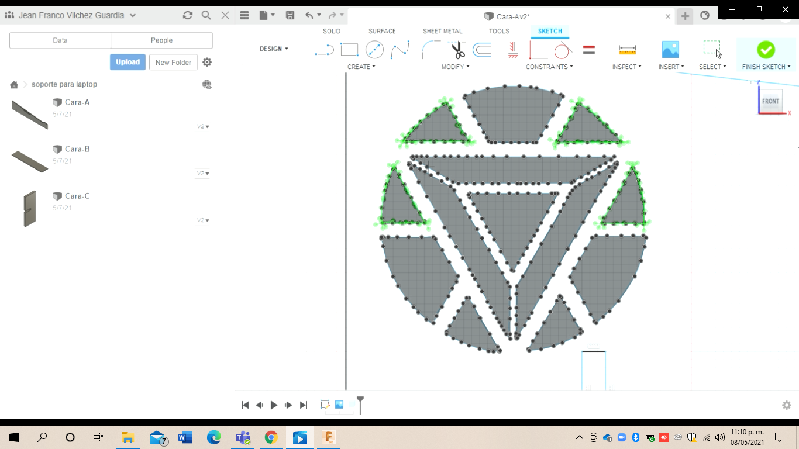Select the Data tab
Viewport: 799px width, 449px height.
pos(60,40)
